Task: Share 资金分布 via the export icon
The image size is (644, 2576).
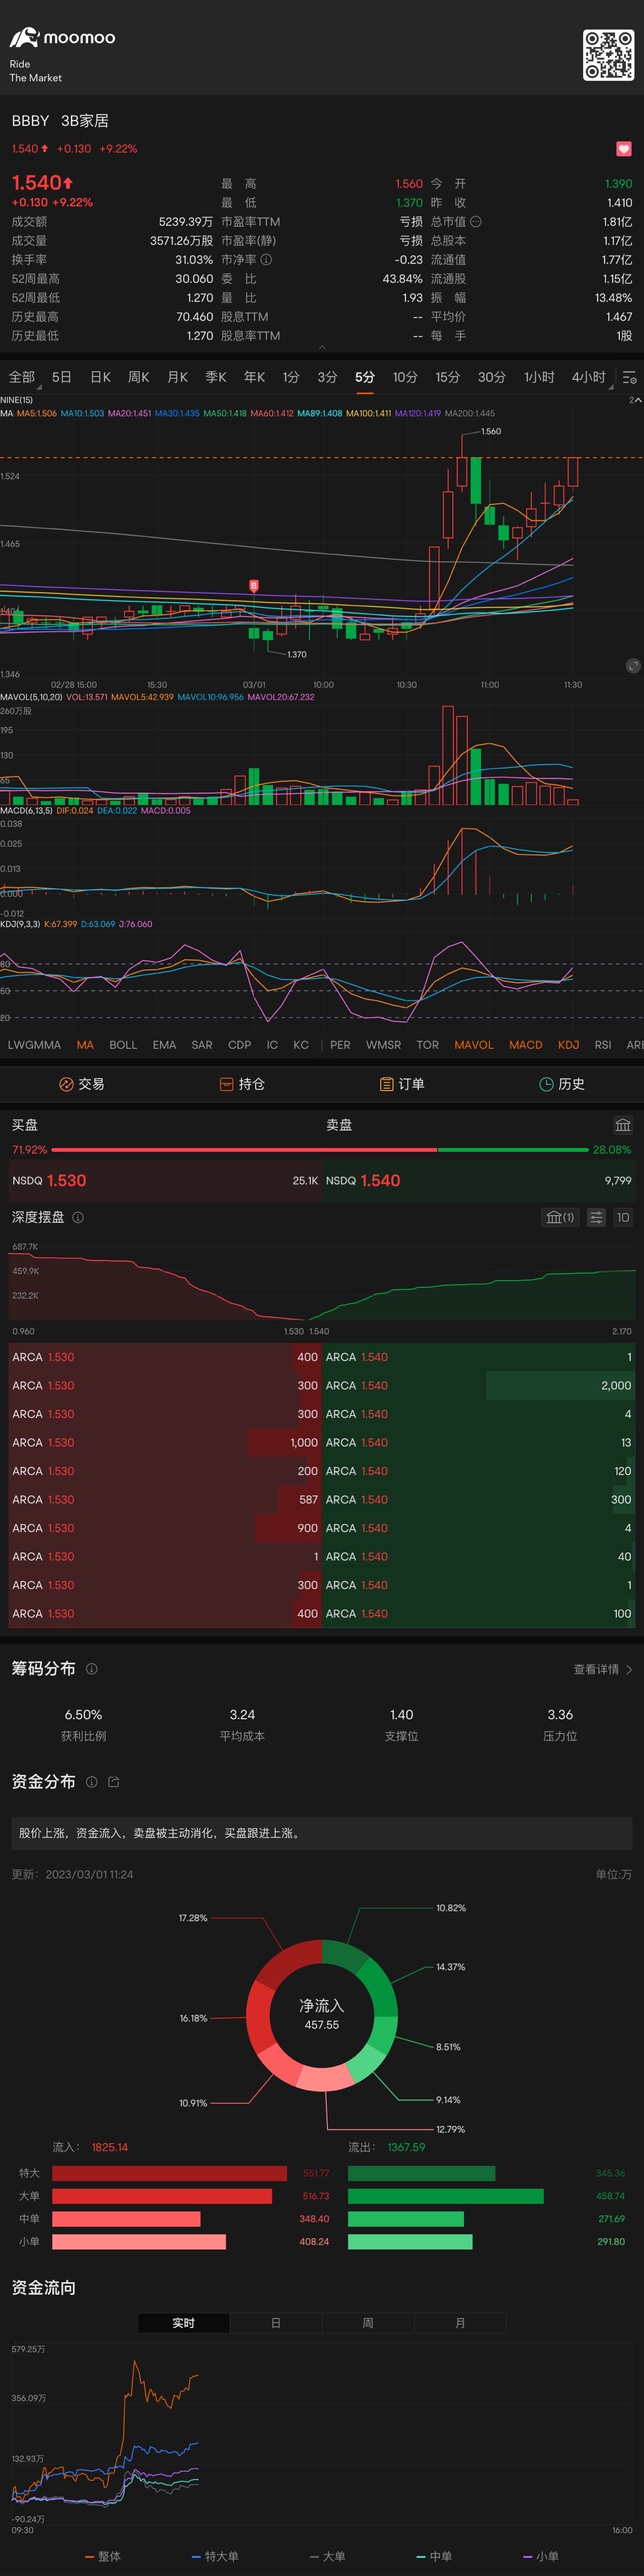Action: [x=113, y=1782]
